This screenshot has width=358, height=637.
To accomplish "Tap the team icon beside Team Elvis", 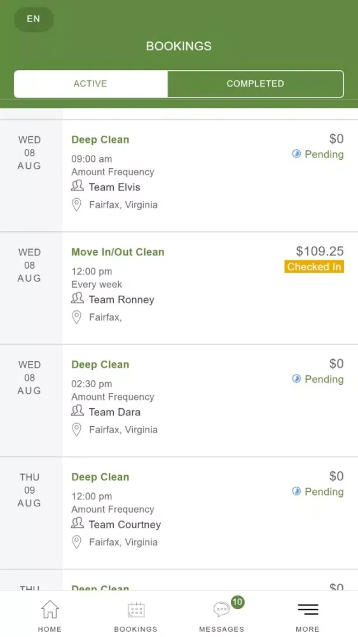I will point(78,186).
